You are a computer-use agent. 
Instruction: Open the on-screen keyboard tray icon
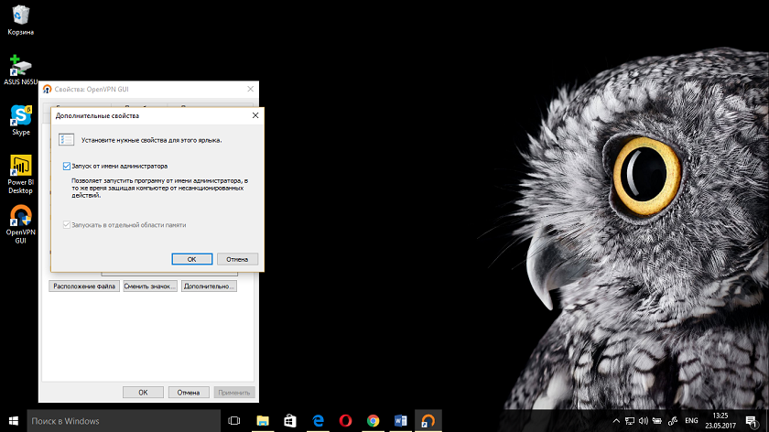point(657,421)
